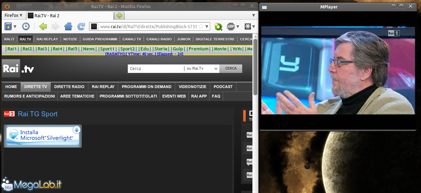The width and height of the screenshot is (421, 193).
Task: Go to the Home page
Action: 68,26
